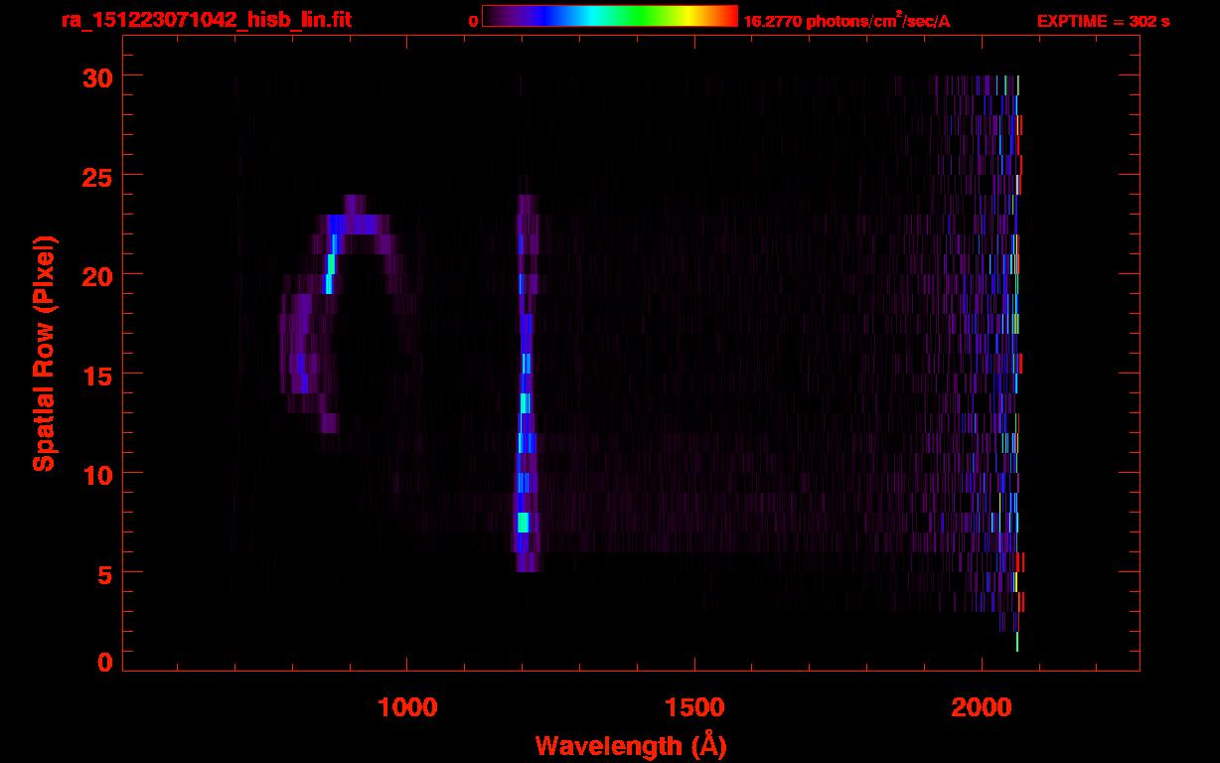Click the EXPTIME = 302 s text

coord(1103,21)
